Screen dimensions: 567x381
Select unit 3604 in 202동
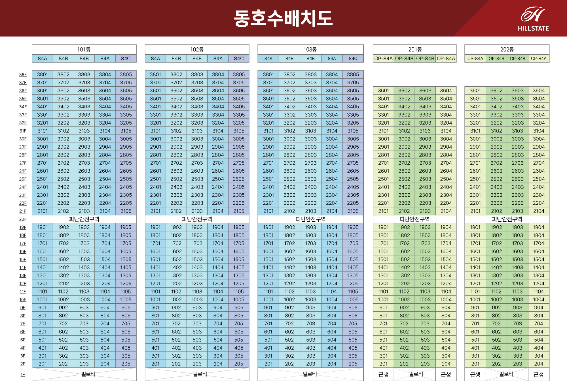tap(538, 91)
